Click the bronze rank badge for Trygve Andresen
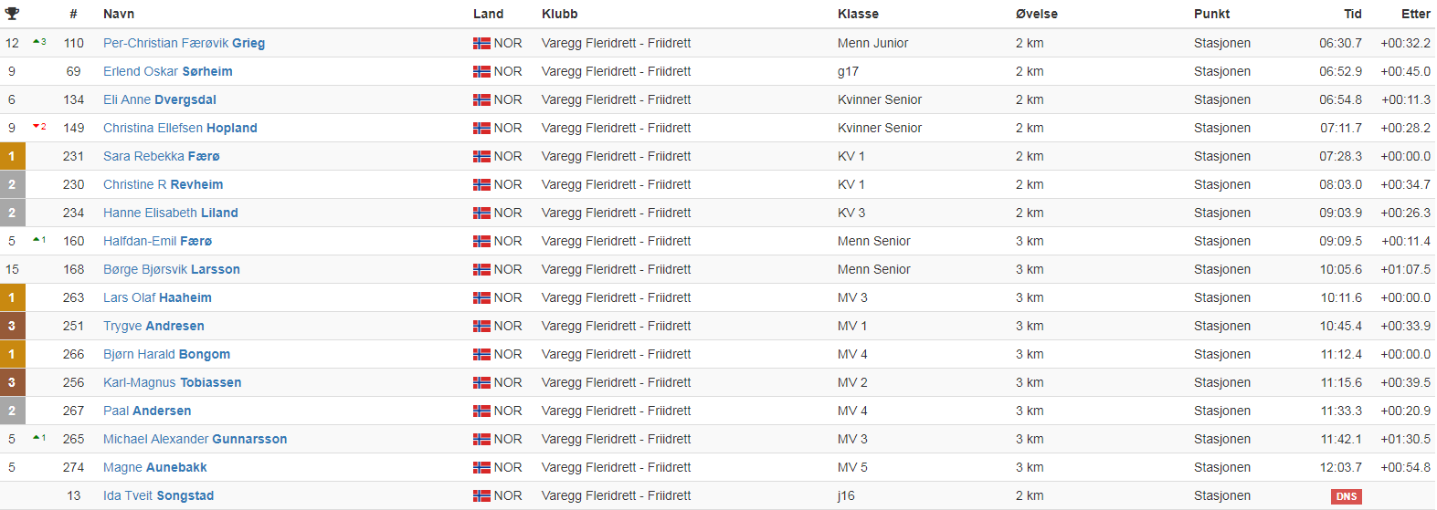This screenshot has height=510, width=1437. pos(12,326)
